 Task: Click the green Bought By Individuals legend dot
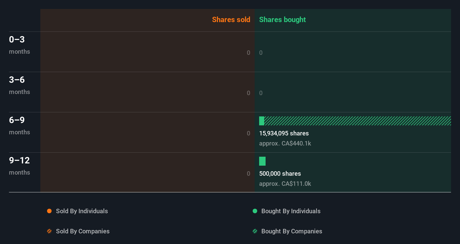(x=255, y=211)
